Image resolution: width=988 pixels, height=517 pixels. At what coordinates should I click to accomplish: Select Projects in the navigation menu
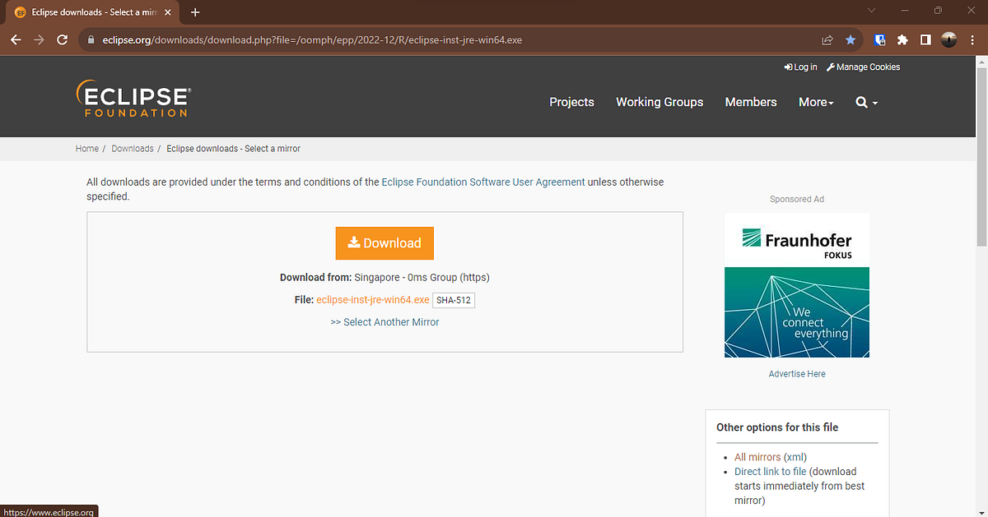(571, 102)
